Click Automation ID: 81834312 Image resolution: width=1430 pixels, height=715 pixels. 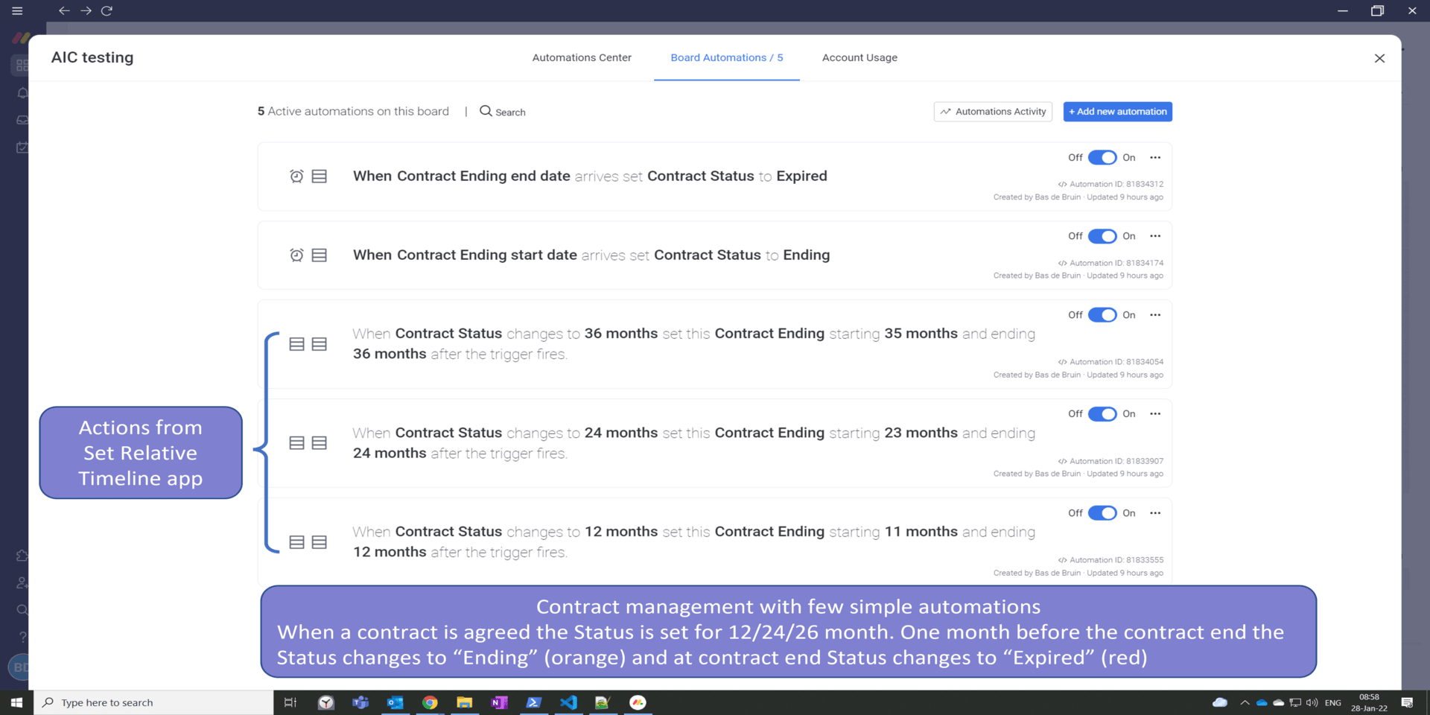tap(1116, 184)
